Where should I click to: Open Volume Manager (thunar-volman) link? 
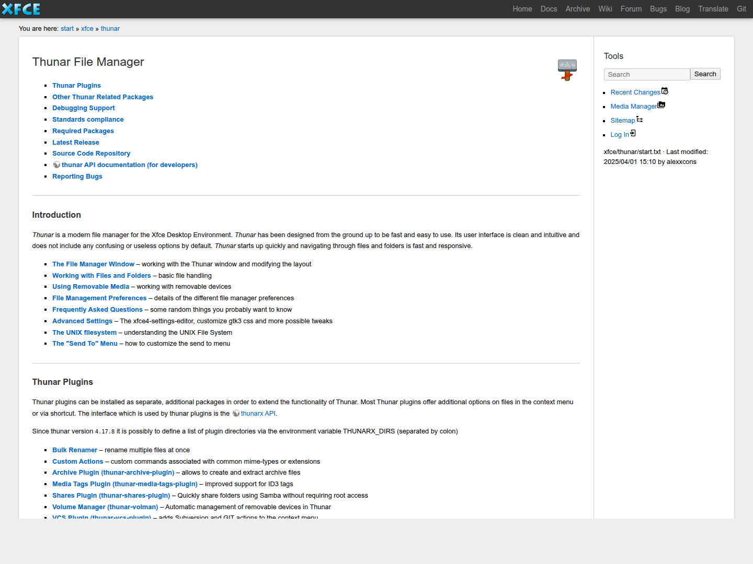click(x=105, y=507)
